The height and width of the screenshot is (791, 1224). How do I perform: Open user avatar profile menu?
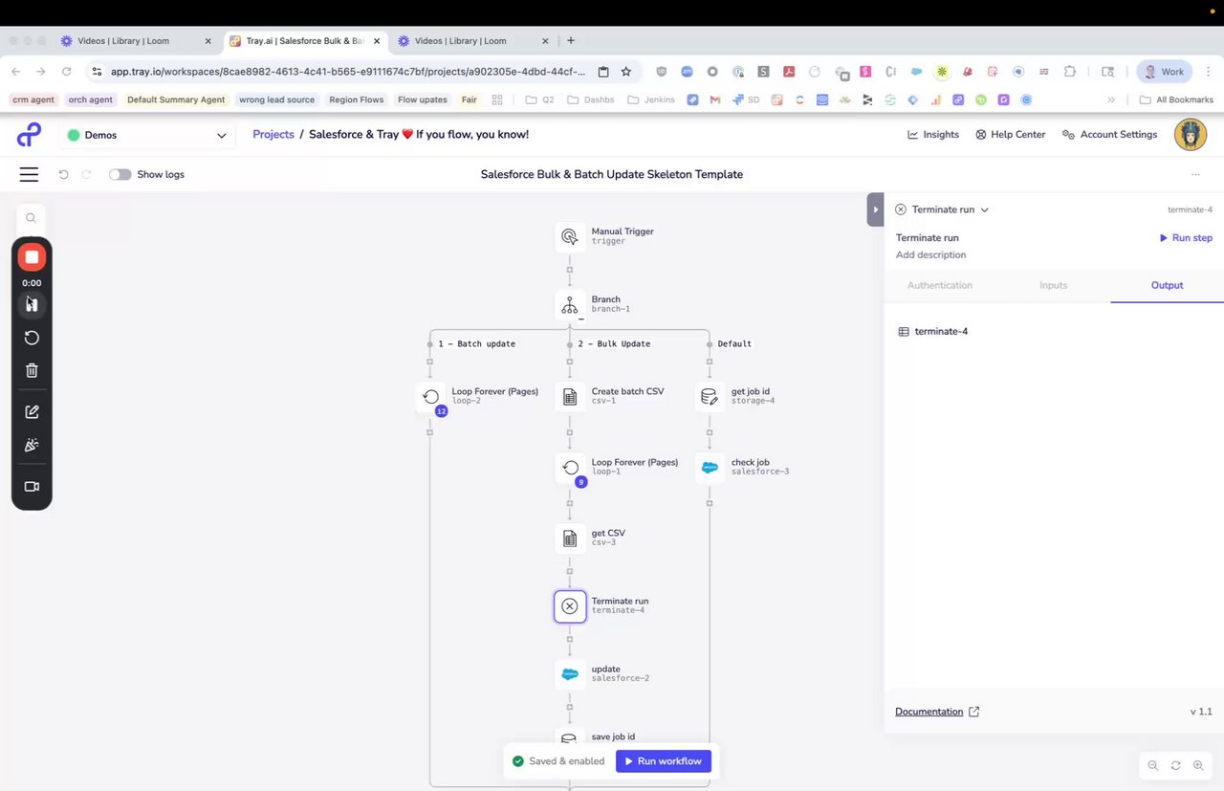click(x=1191, y=135)
